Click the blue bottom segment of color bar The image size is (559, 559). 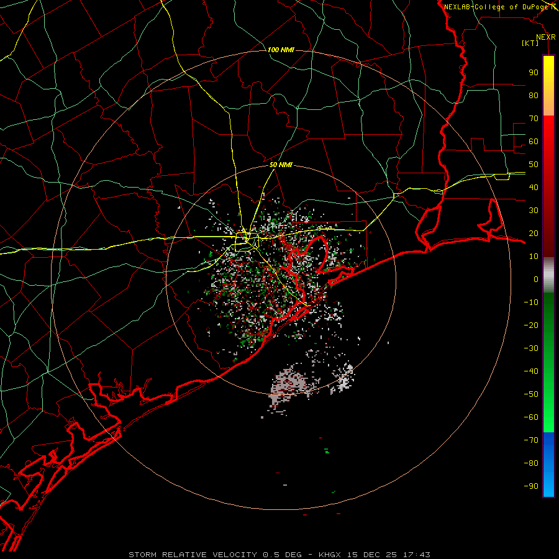coord(548,465)
